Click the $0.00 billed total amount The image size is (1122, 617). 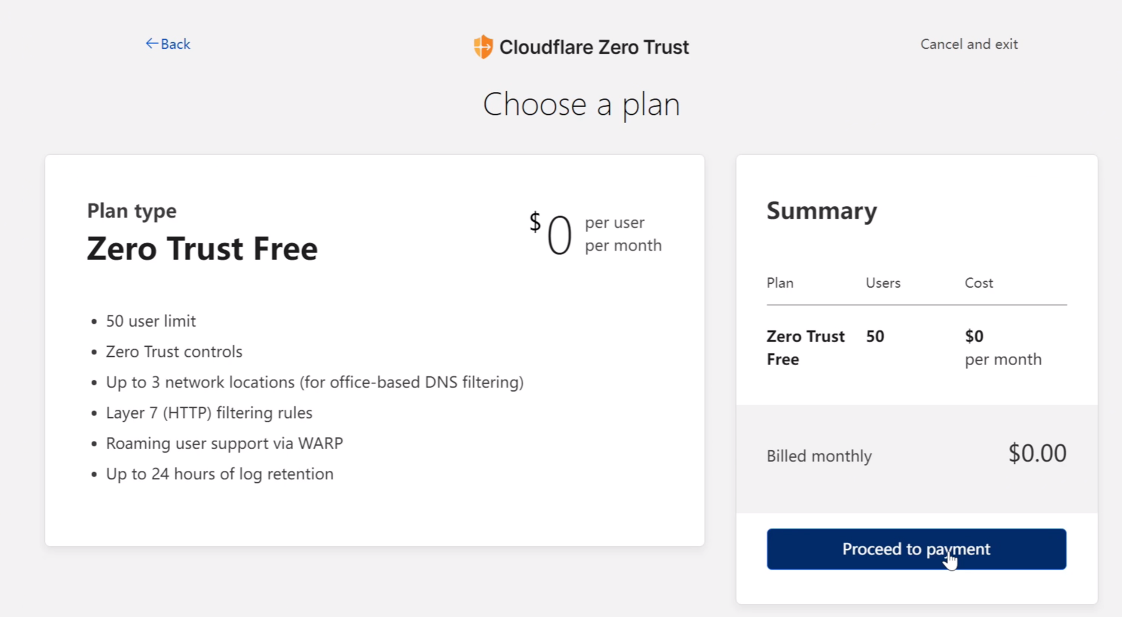[x=1037, y=453]
